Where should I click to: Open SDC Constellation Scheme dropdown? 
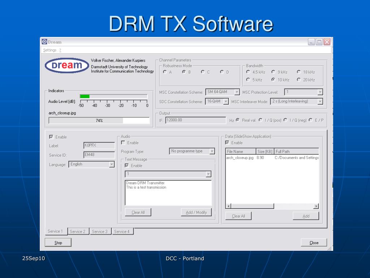pyautogui.click(x=217, y=101)
